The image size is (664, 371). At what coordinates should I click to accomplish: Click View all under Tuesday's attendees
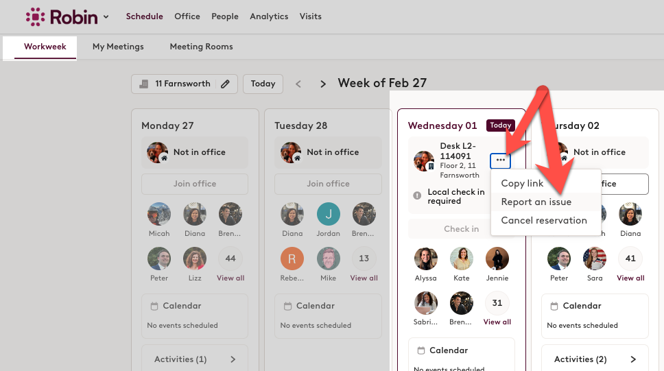364,278
